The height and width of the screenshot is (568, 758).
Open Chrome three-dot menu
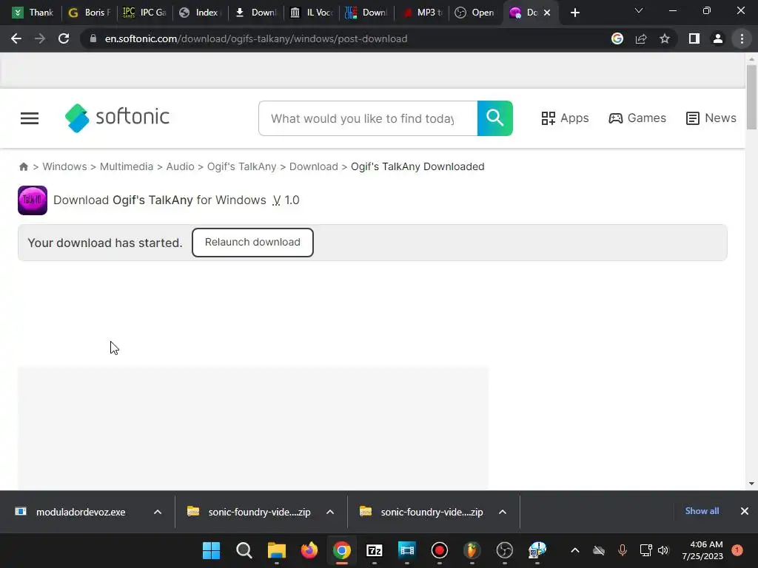pyautogui.click(x=742, y=38)
